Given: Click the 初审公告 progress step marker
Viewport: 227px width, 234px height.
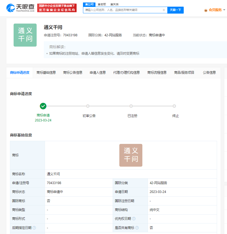Looking at the screenshot, I should (x=88, y=106).
